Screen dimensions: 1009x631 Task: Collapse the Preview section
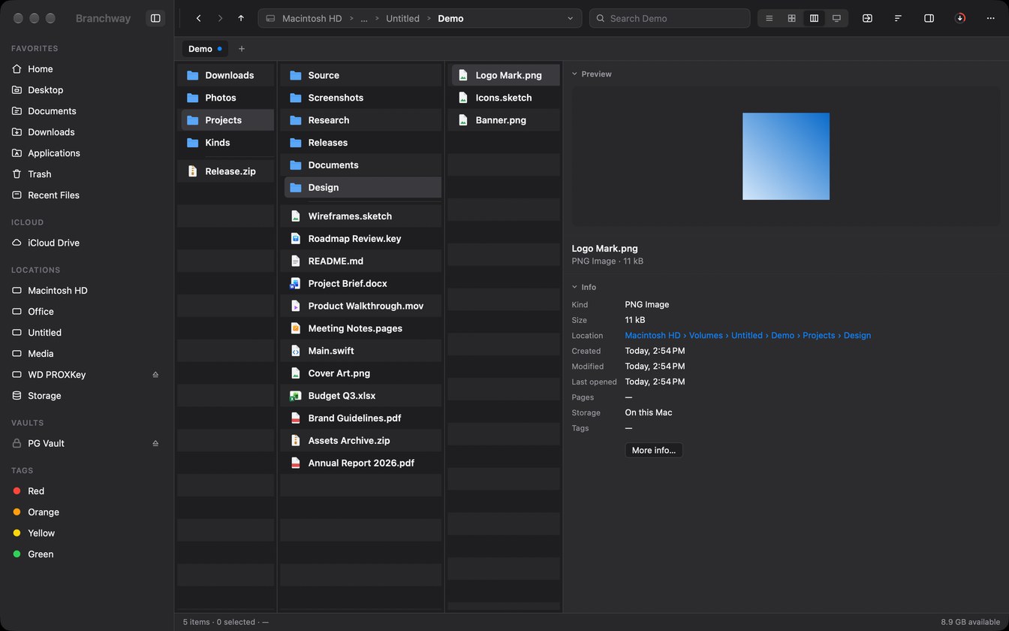574,74
